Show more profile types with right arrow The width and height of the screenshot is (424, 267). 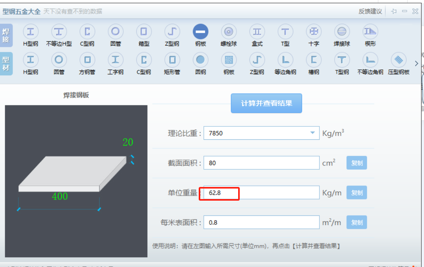tap(417, 64)
